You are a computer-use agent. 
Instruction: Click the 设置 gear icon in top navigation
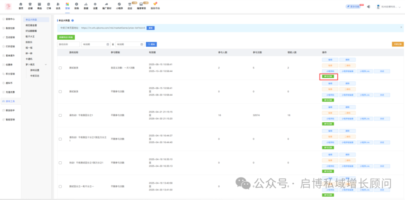tap(95, 4)
